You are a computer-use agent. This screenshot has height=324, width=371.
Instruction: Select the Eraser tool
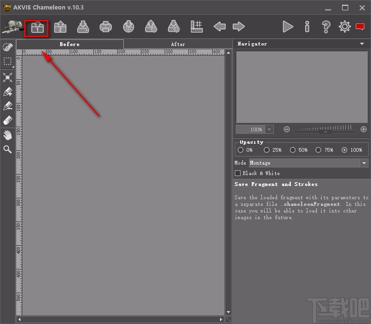(8, 120)
